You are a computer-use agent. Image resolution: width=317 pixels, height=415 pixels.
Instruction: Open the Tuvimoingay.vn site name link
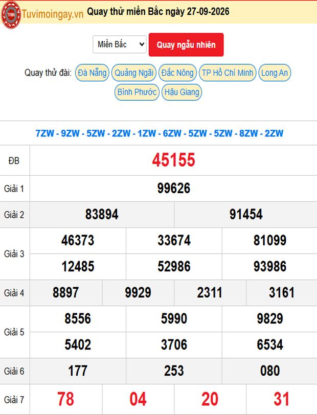53,14
